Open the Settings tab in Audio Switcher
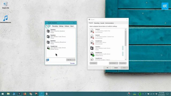 pyautogui.click(x=61, y=26)
